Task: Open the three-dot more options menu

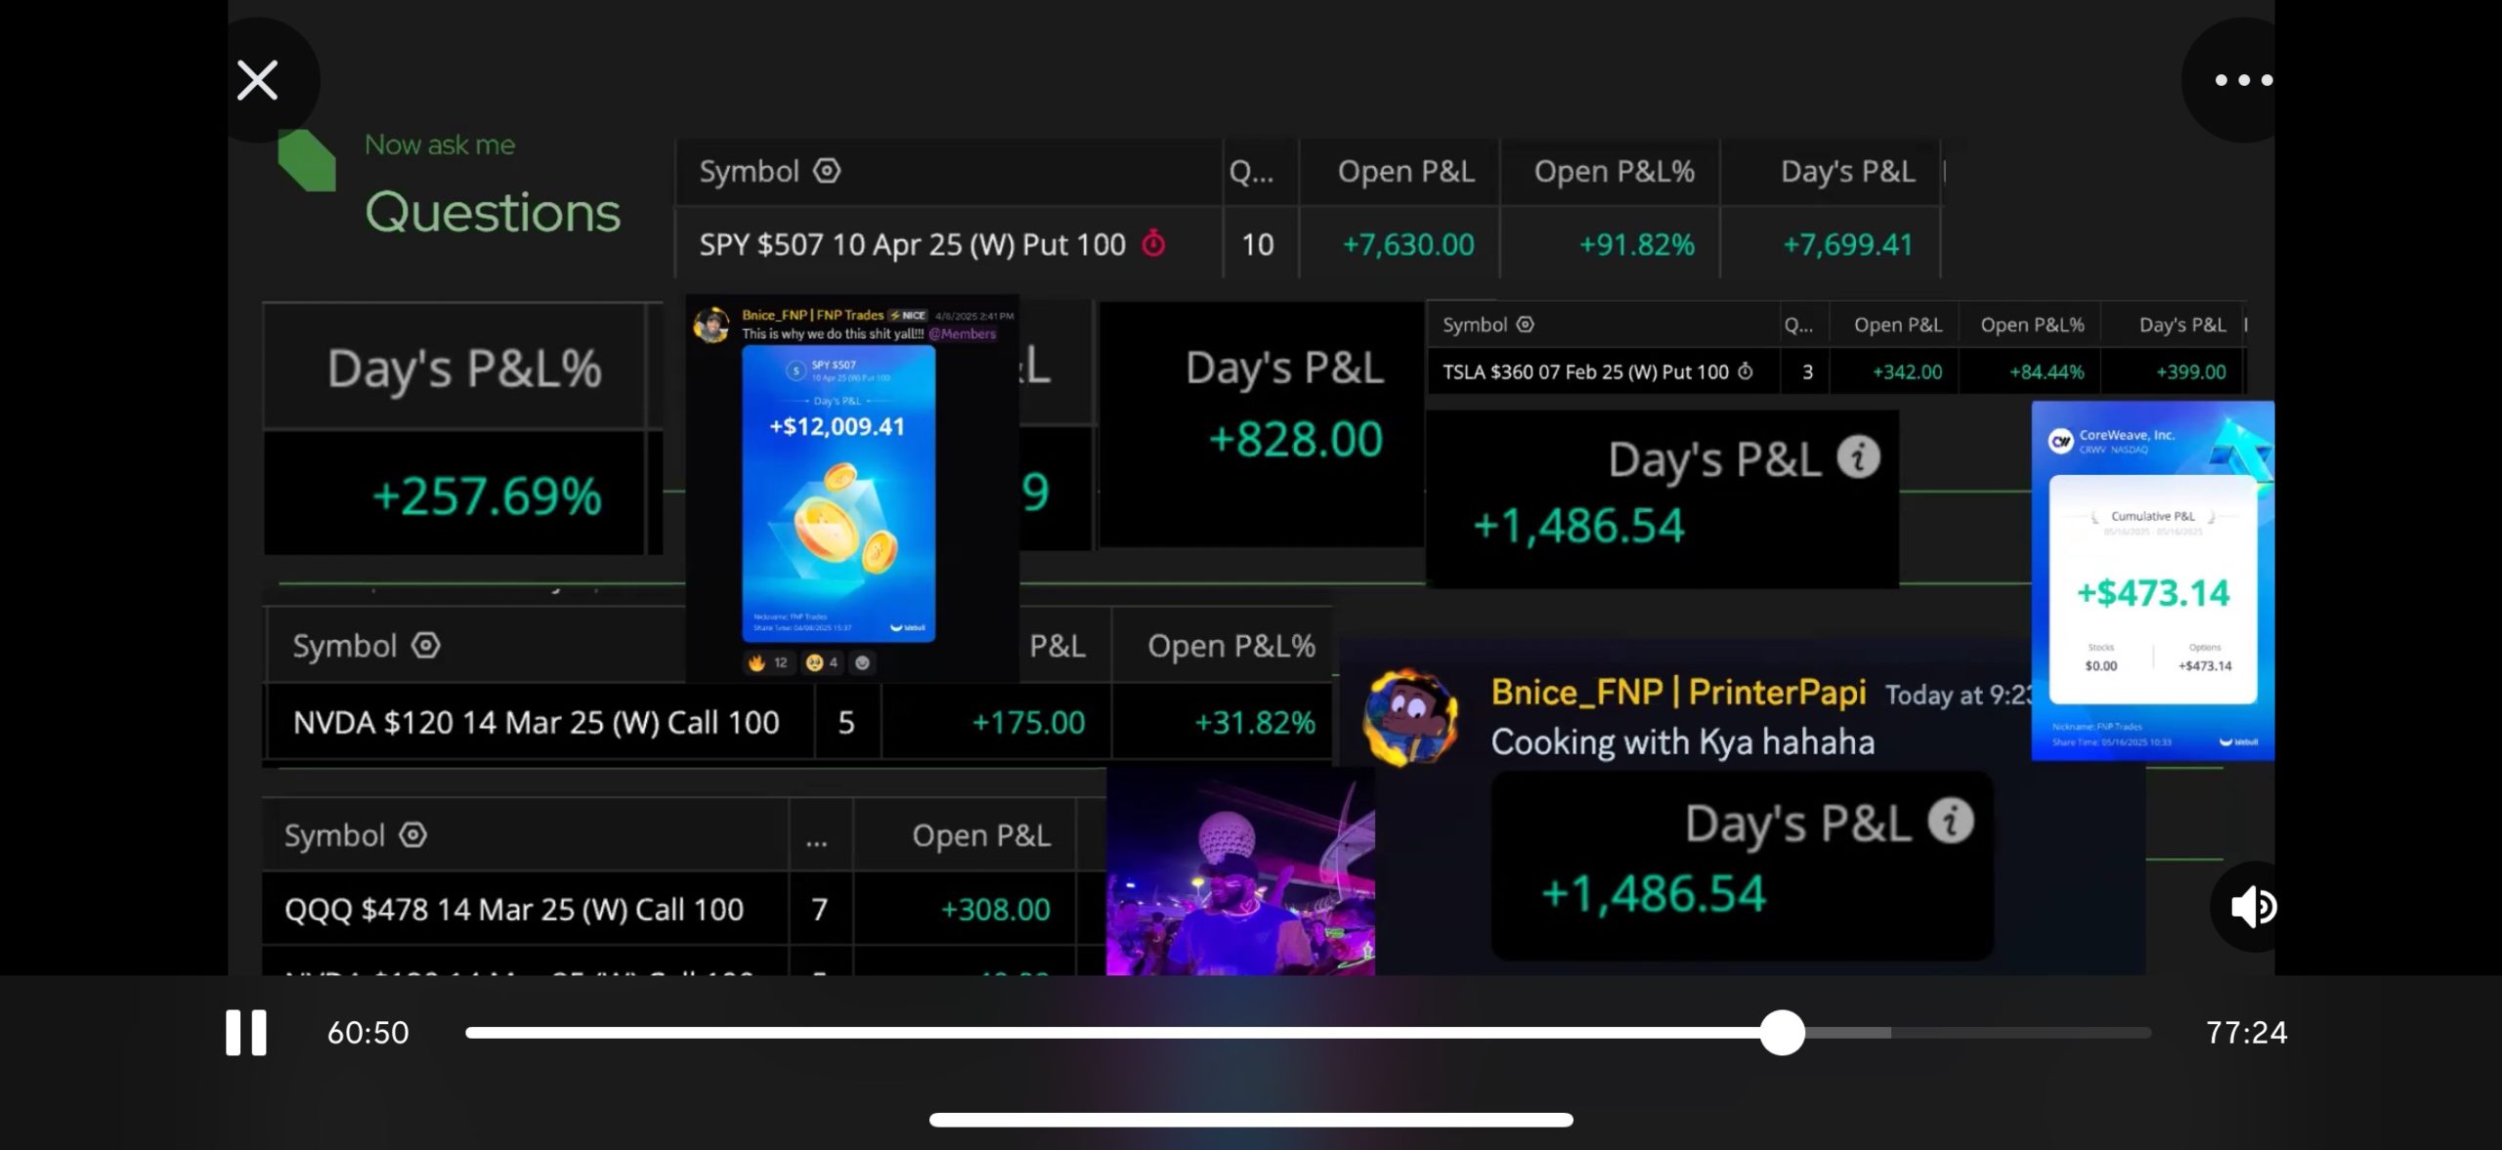Action: 2243,80
